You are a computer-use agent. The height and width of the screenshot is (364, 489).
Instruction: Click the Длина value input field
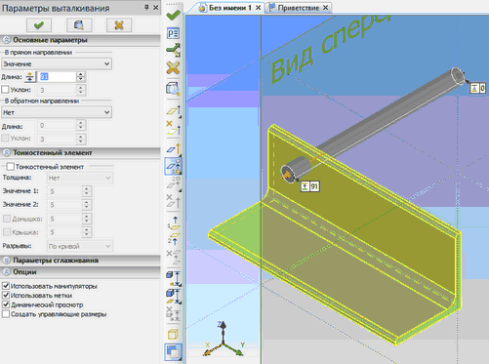(58, 77)
